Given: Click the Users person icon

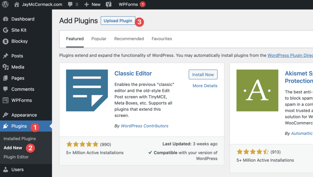Looking at the screenshot, I should 6,169.
